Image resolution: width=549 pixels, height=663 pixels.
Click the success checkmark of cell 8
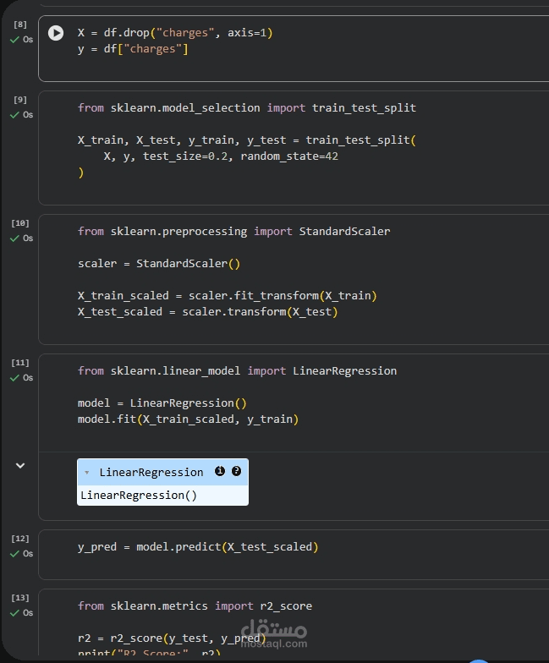(x=15, y=40)
